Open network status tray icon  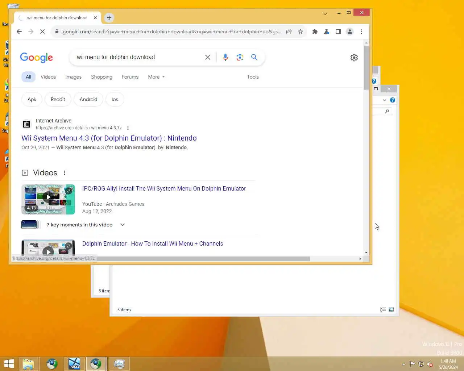tap(421, 364)
